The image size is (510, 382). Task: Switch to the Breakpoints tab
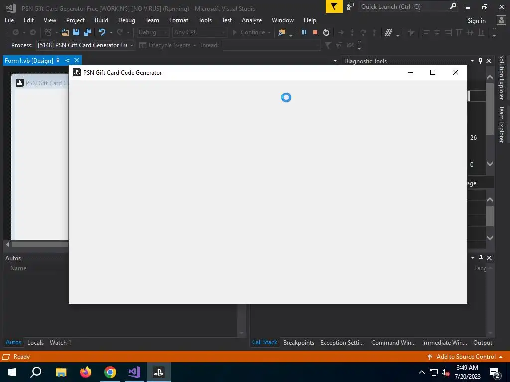(x=299, y=342)
